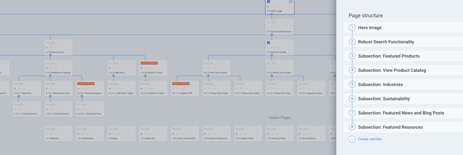Image resolution: width=463 pixels, height=155 pixels.
Task: Collapse children under 6.0 Tools and Resources
Action: point(272,35)
